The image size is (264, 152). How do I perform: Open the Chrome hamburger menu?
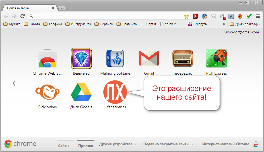coord(258,16)
